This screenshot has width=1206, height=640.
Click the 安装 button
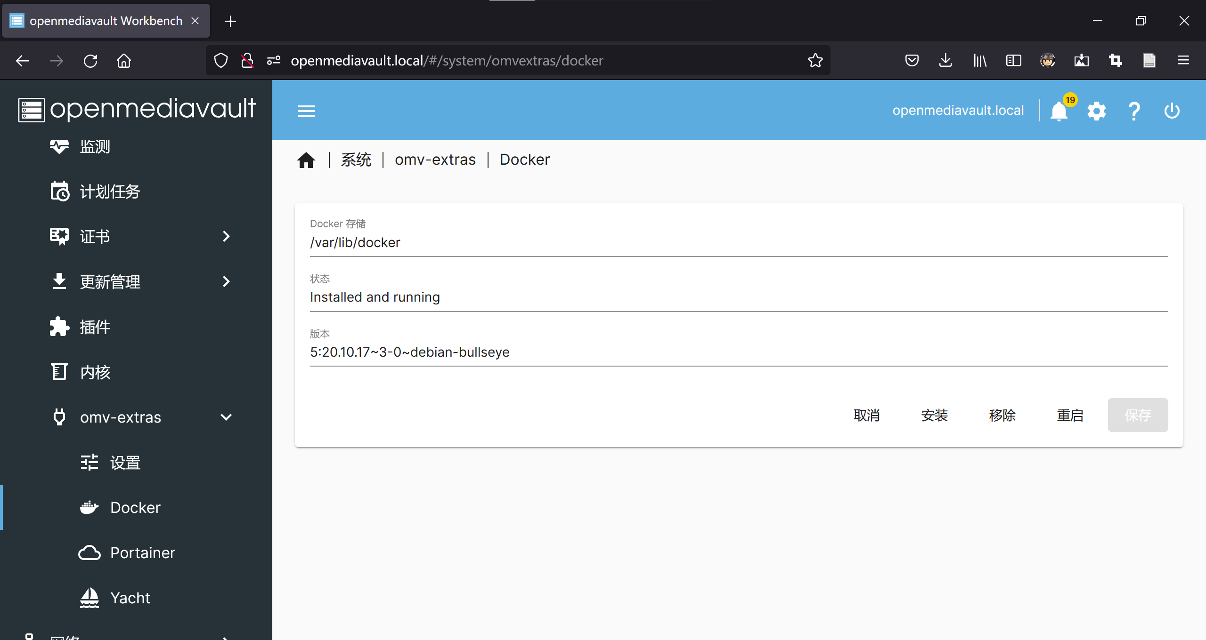(935, 415)
